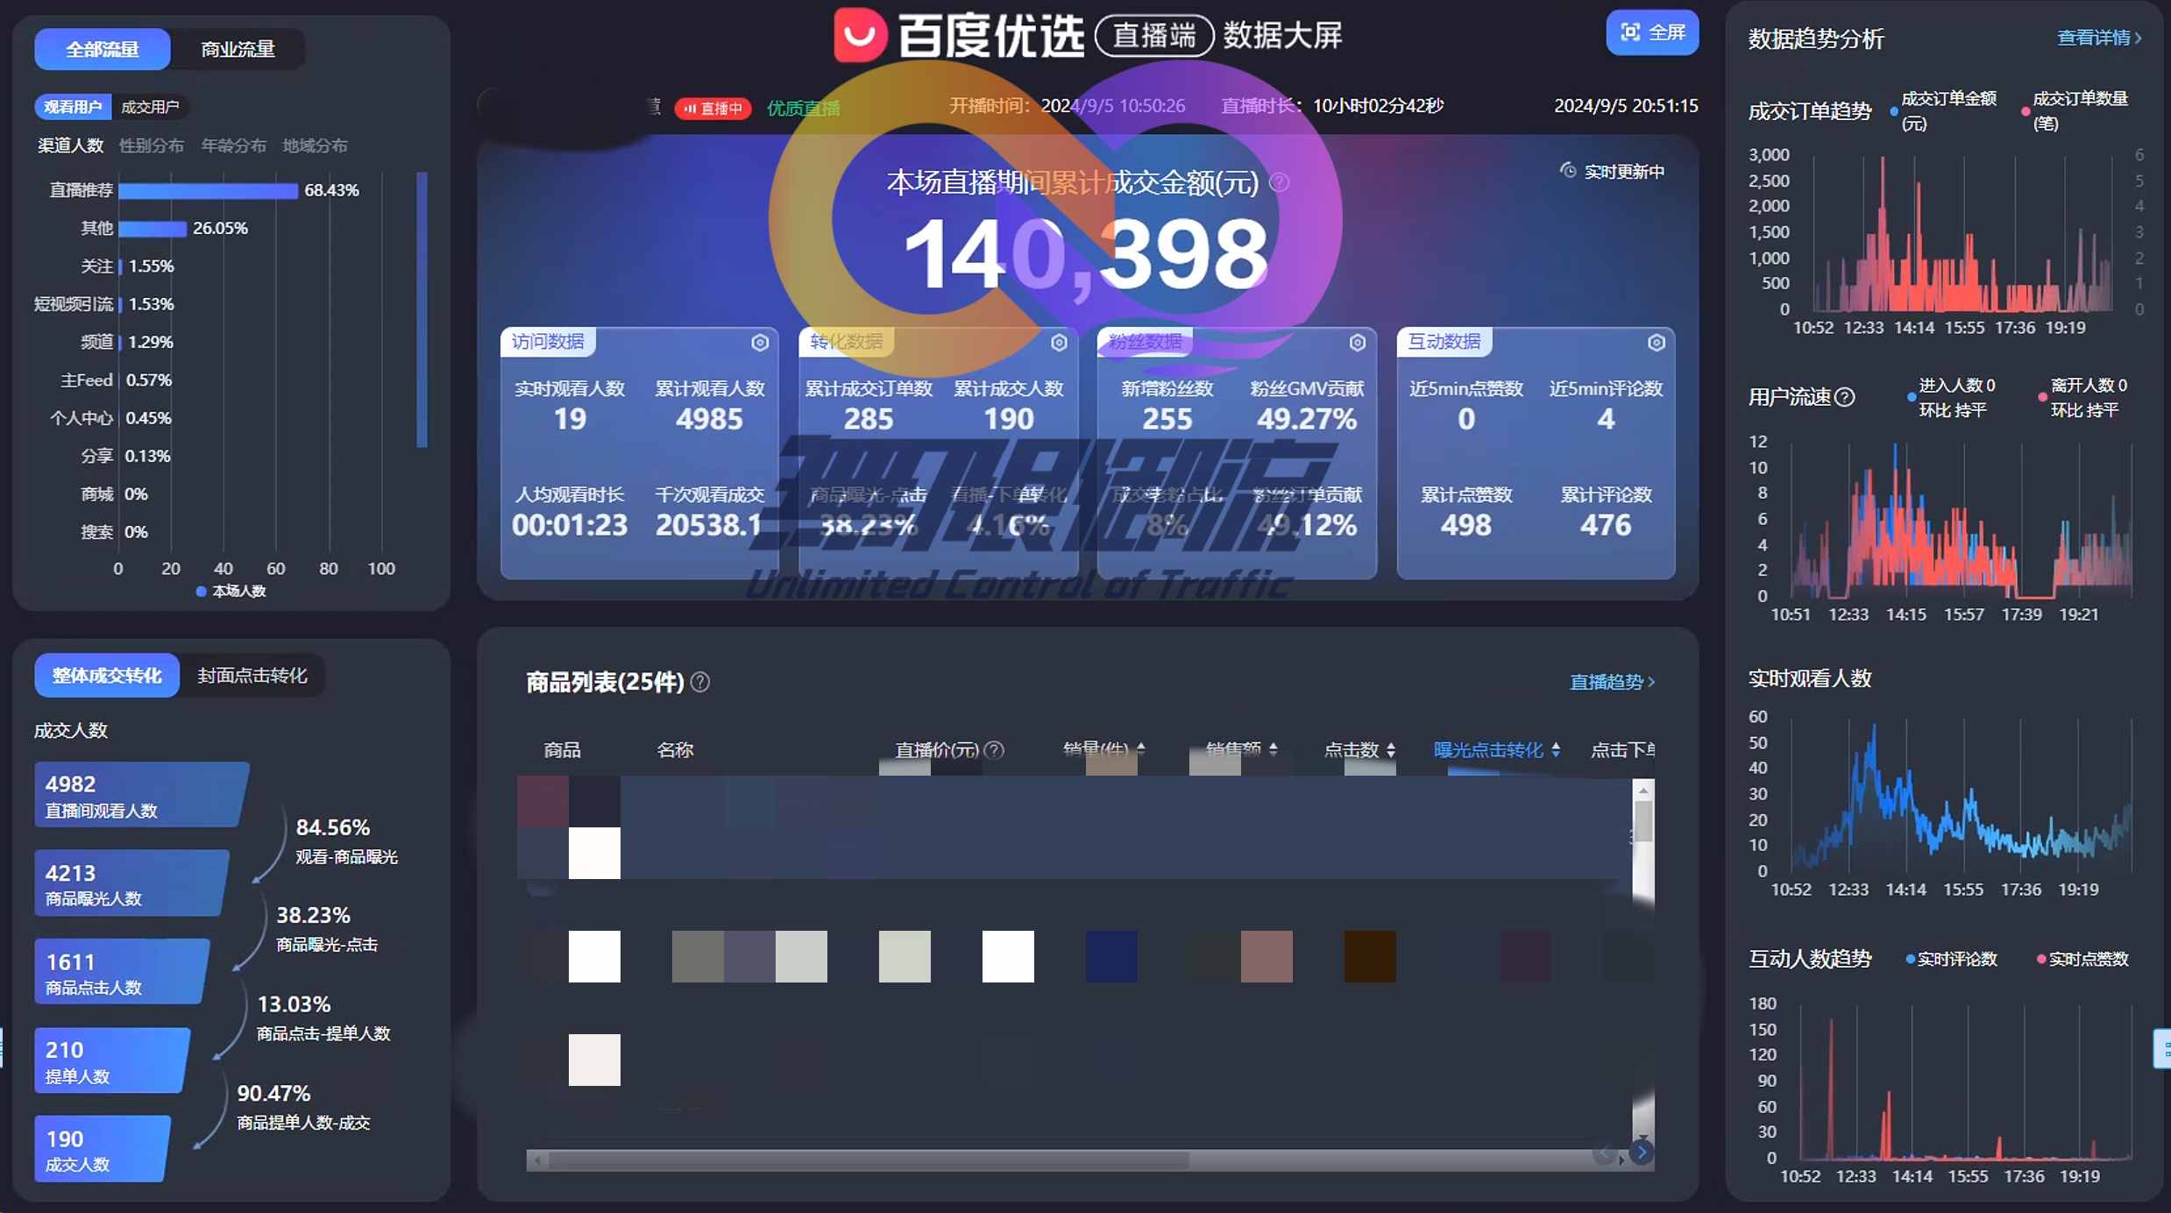Open 地域分布 sub-tab
This screenshot has height=1213, width=2171.
click(315, 145)
